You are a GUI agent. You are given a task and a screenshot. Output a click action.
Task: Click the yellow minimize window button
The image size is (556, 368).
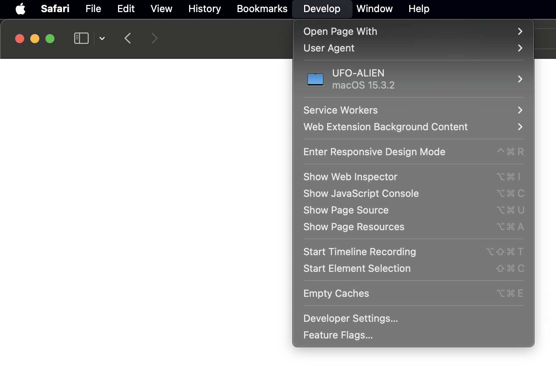click(x=35, y=39)
